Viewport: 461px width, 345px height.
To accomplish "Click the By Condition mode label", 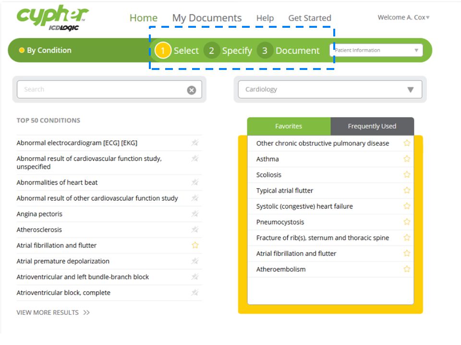I will click(49, 50).
